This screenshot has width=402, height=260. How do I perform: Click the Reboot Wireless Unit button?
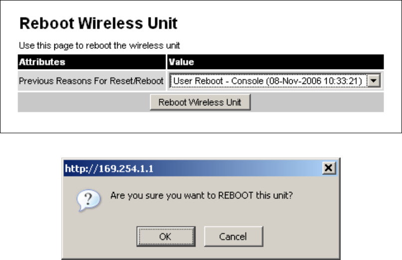(x=200, y=102)
